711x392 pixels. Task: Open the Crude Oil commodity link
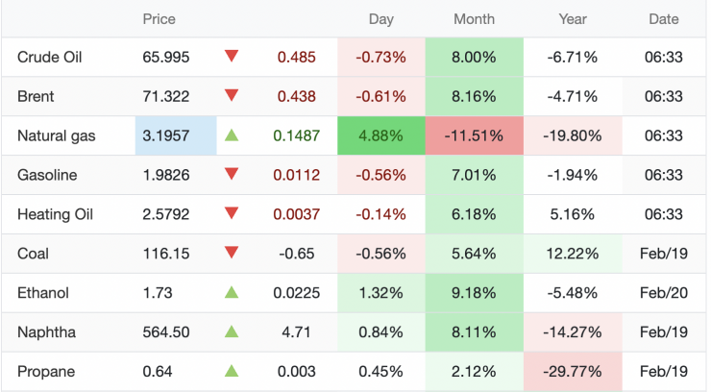pos(49,58)
